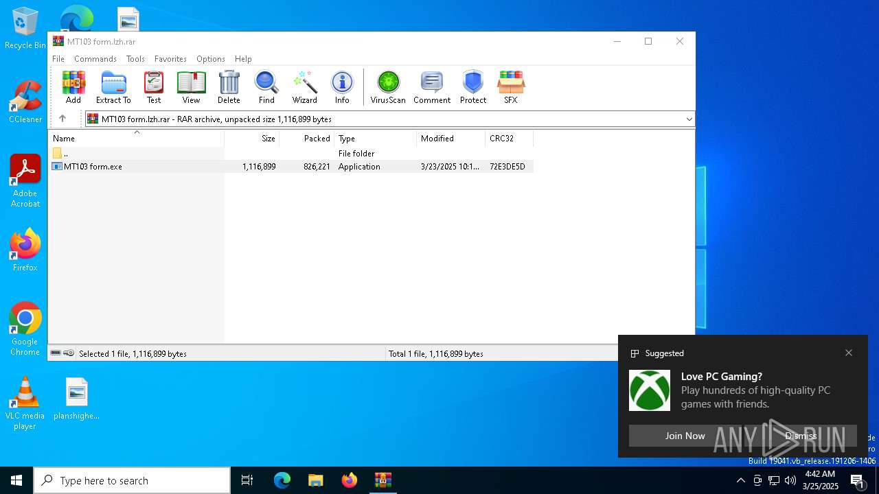Image resolution: width=879 pixels, height=494 pixels.
Task: Create SFX archive via SFX icon
Action: tap(511, 87)
